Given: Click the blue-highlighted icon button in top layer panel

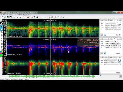Looking at the screenshot, I should tap(105, 35).
